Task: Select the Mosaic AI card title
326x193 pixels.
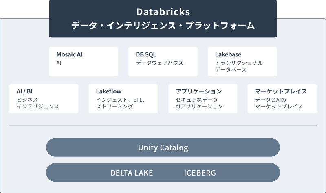Action: tap(69, 54)
